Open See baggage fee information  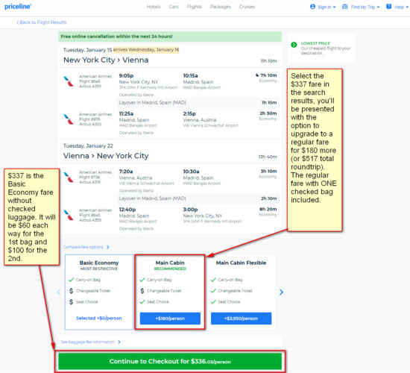click(90, 342)
